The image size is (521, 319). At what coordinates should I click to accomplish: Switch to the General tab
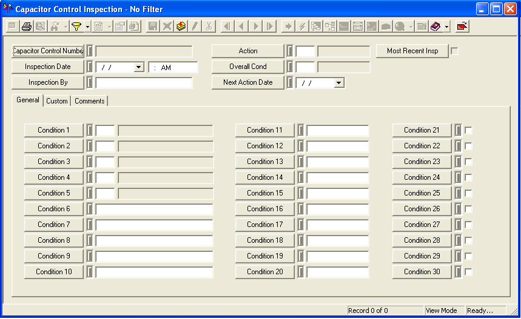[x=27, y=100]
